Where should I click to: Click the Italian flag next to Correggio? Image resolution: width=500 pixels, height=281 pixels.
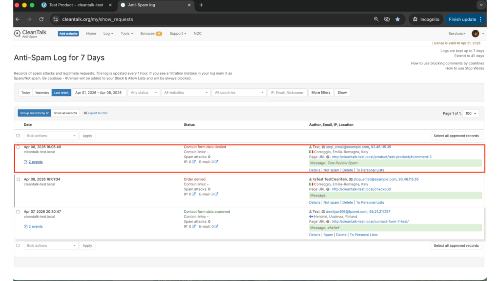coord(311,151)
